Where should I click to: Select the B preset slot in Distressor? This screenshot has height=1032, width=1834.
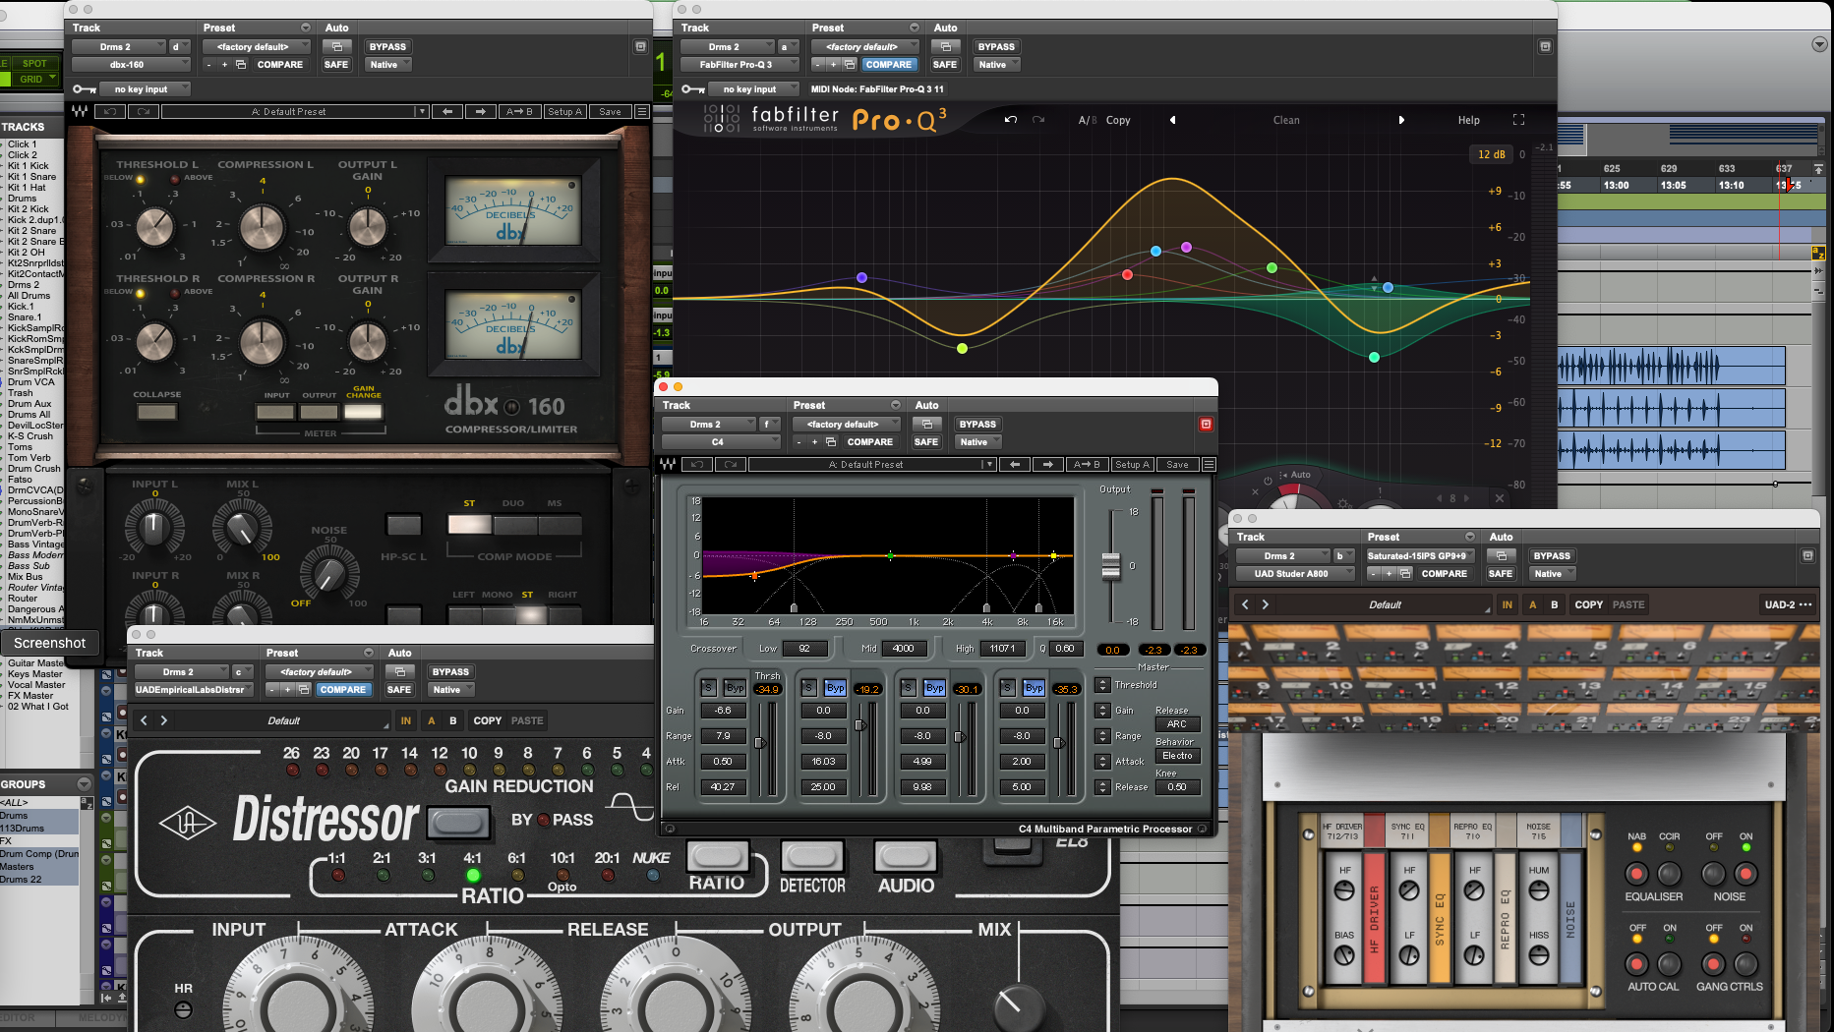453,720
